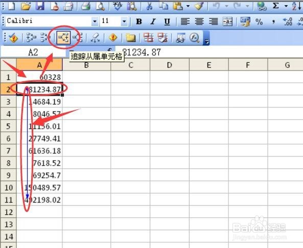Toggle Bold formatting

pos(139,21)
